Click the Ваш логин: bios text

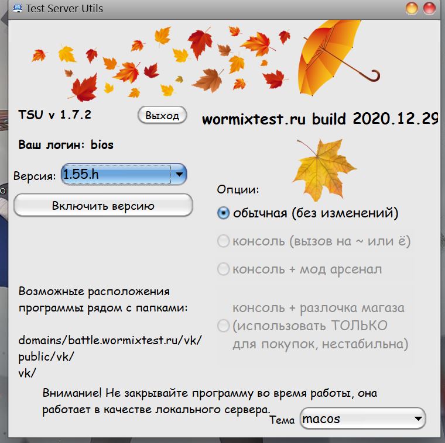coord(66,145)
